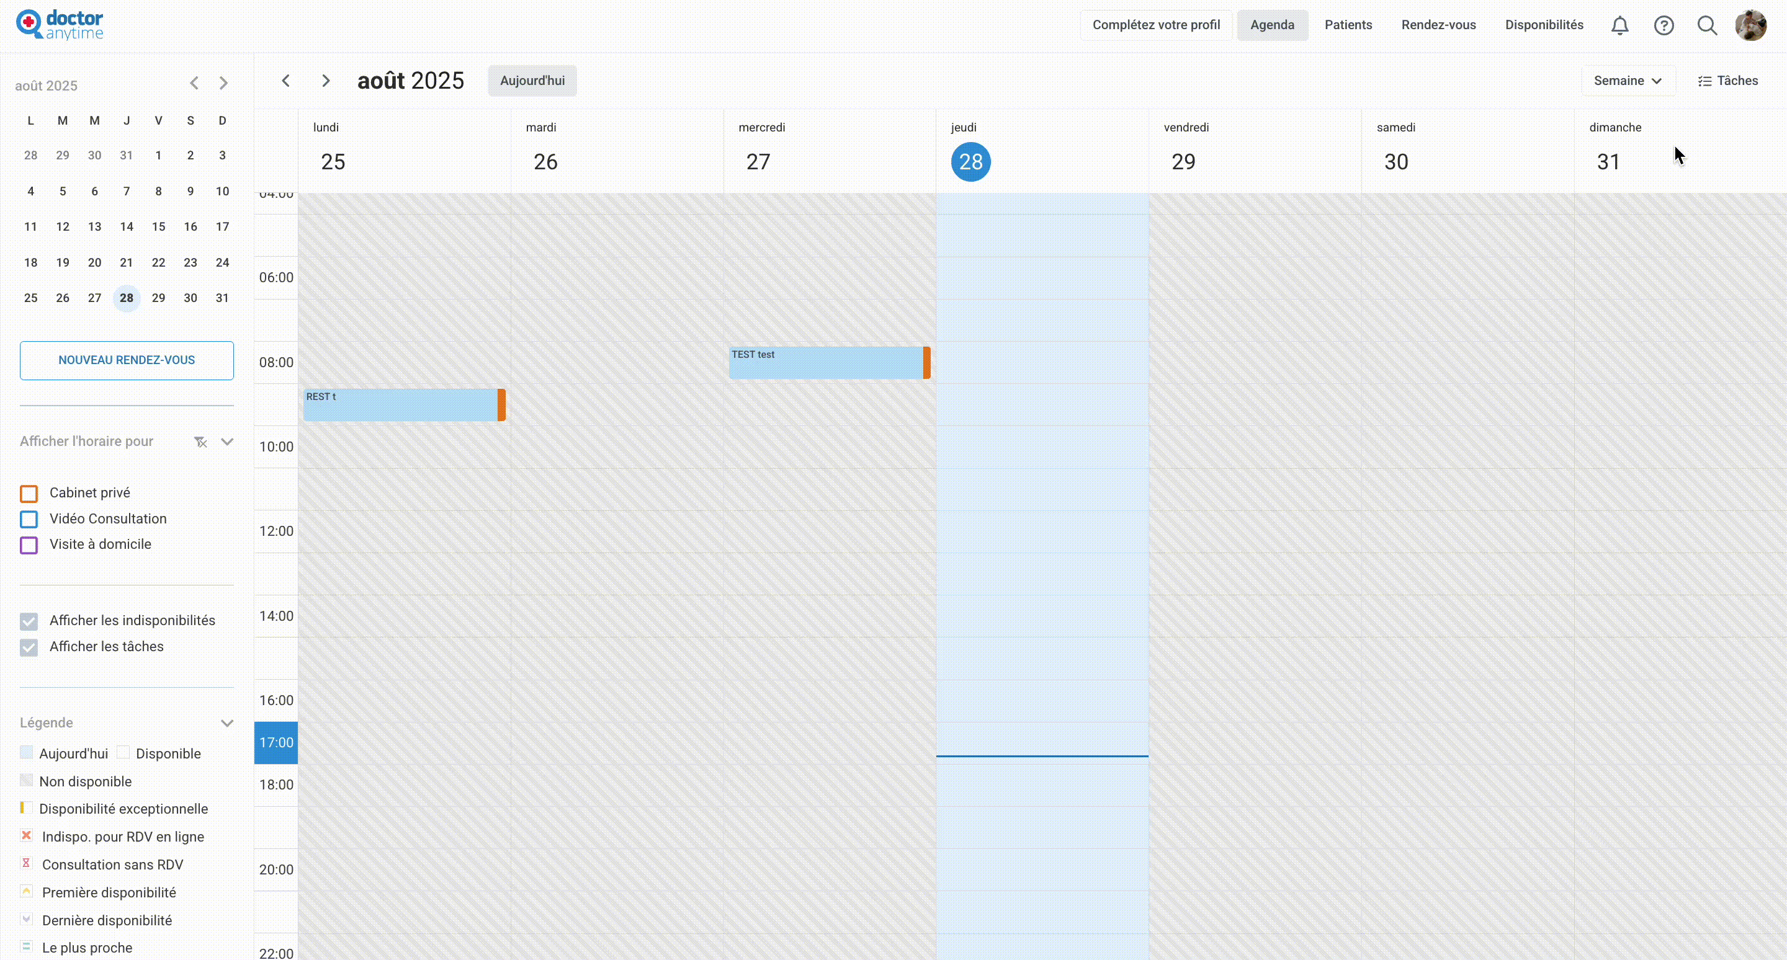Open the Patients menu

click(1348, 25)
